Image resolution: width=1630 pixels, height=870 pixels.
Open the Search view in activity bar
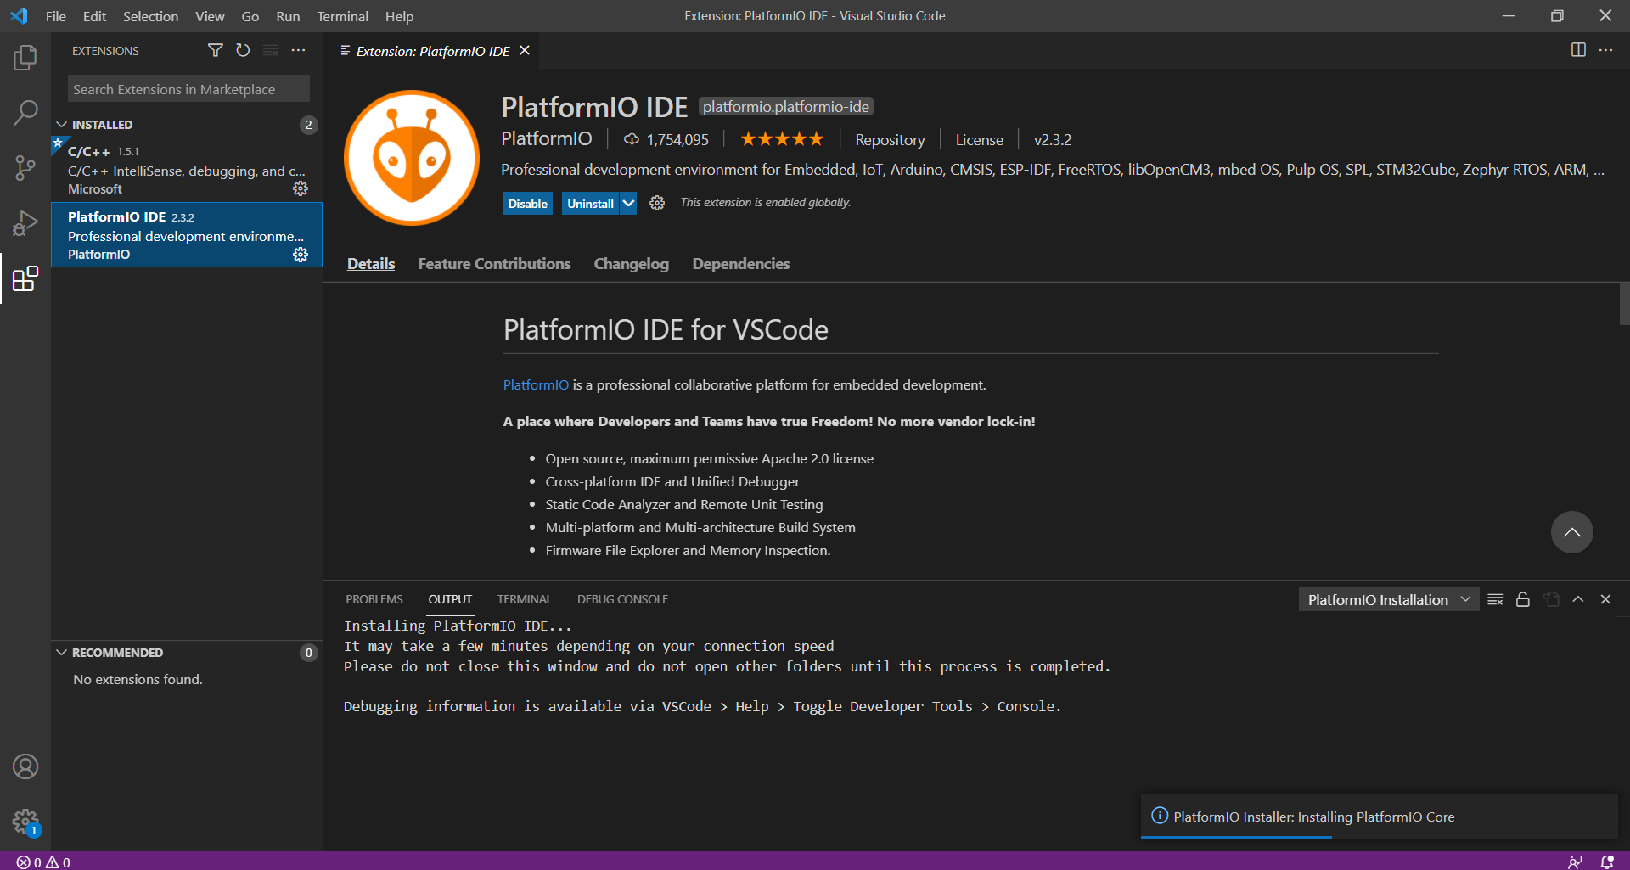click(25, 112)
